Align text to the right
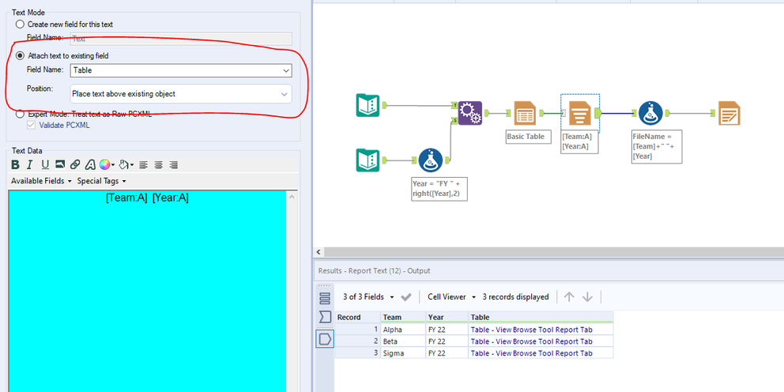Viewport: 784px width, 392px height. 174,164
